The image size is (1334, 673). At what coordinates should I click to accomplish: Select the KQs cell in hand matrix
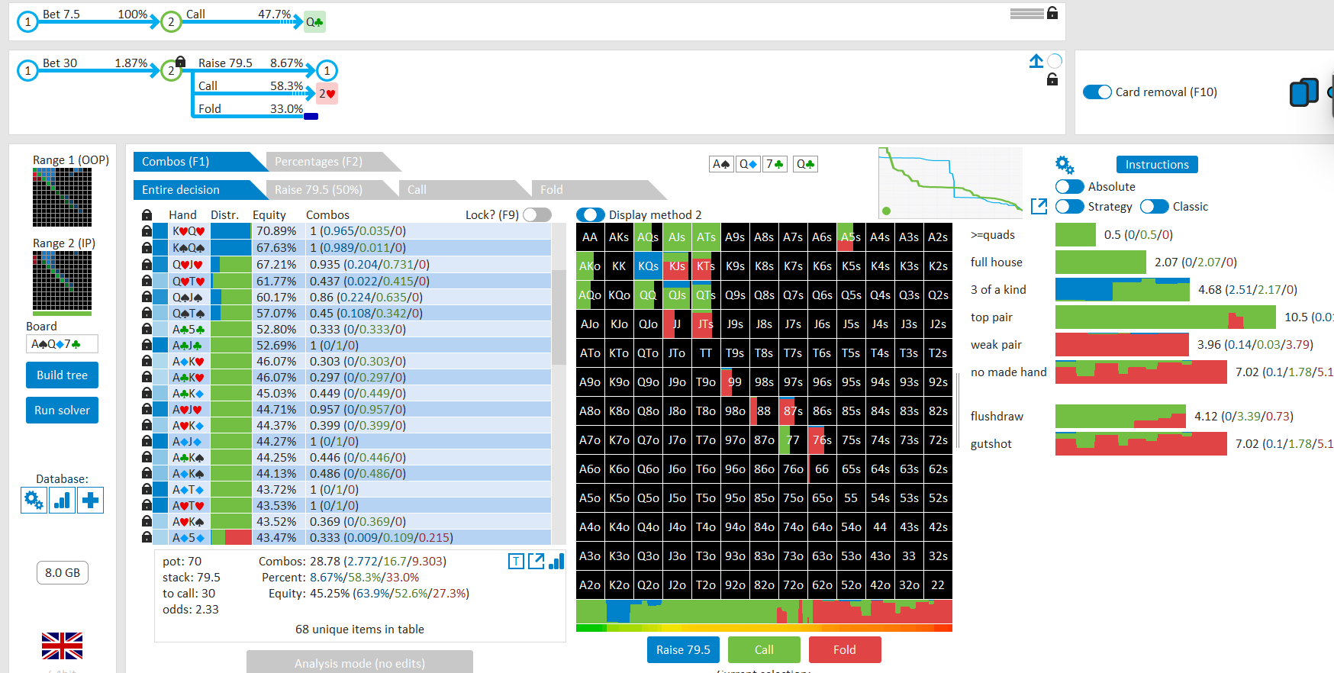[x=648, y=266]
